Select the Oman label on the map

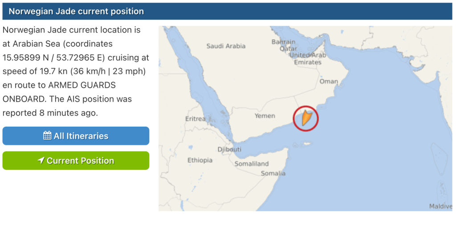[x=329, y=81]
